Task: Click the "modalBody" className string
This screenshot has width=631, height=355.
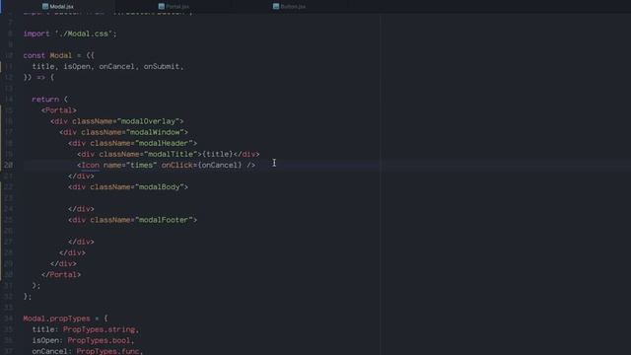Action: coord(160,187)
